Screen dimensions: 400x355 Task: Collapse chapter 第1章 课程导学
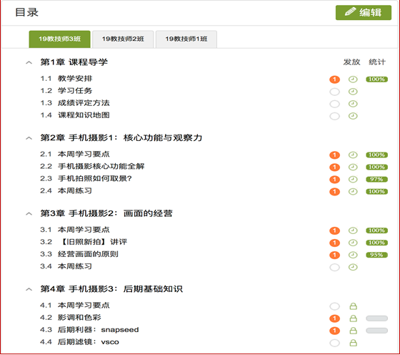tap(29, 62)
